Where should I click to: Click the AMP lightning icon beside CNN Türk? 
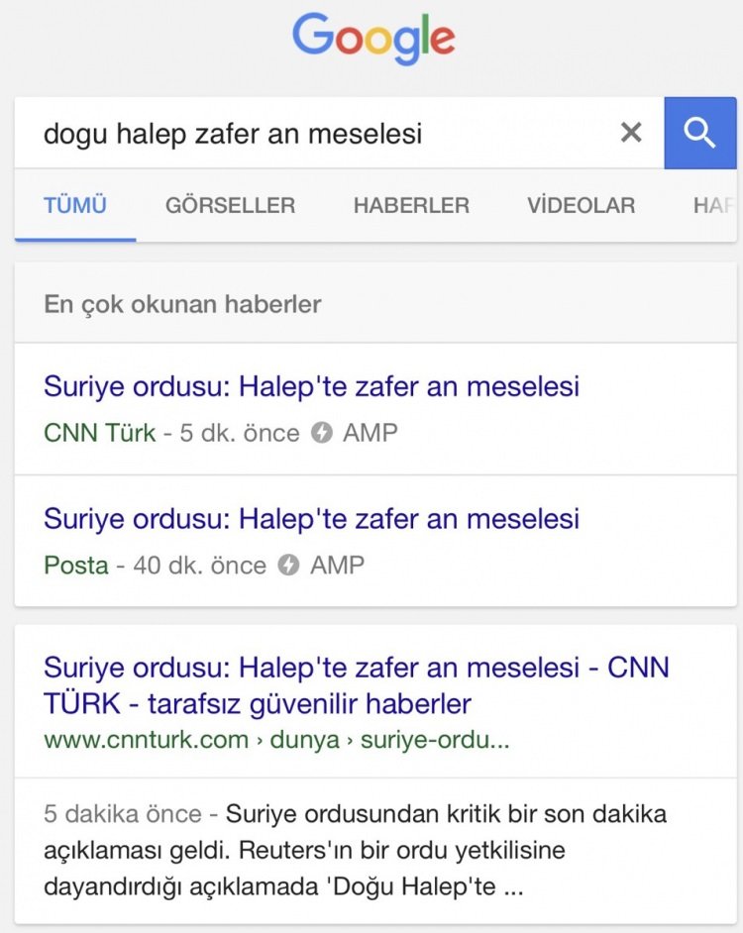[x=321, y=433]
